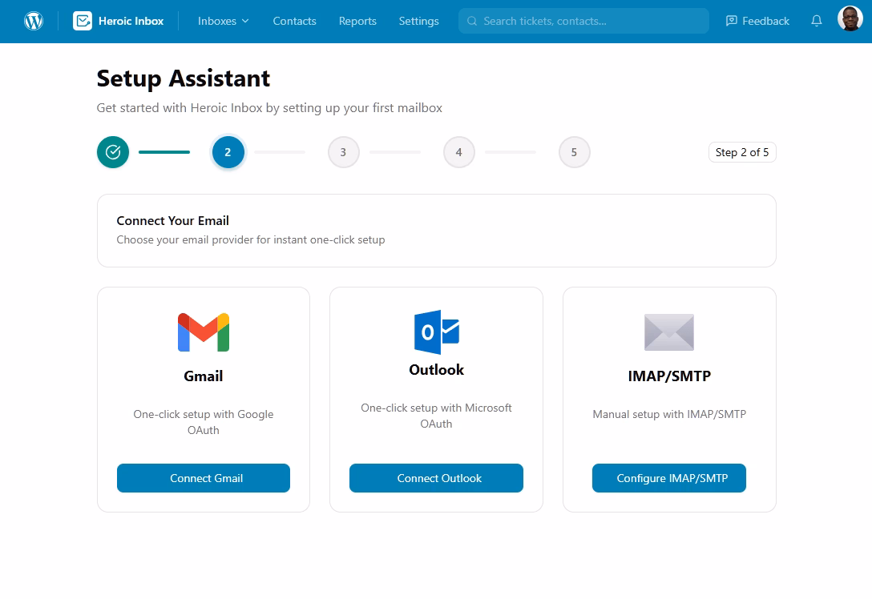Click the Gmail card title
This screenshot has height=599, width=872.
[204, 376]
